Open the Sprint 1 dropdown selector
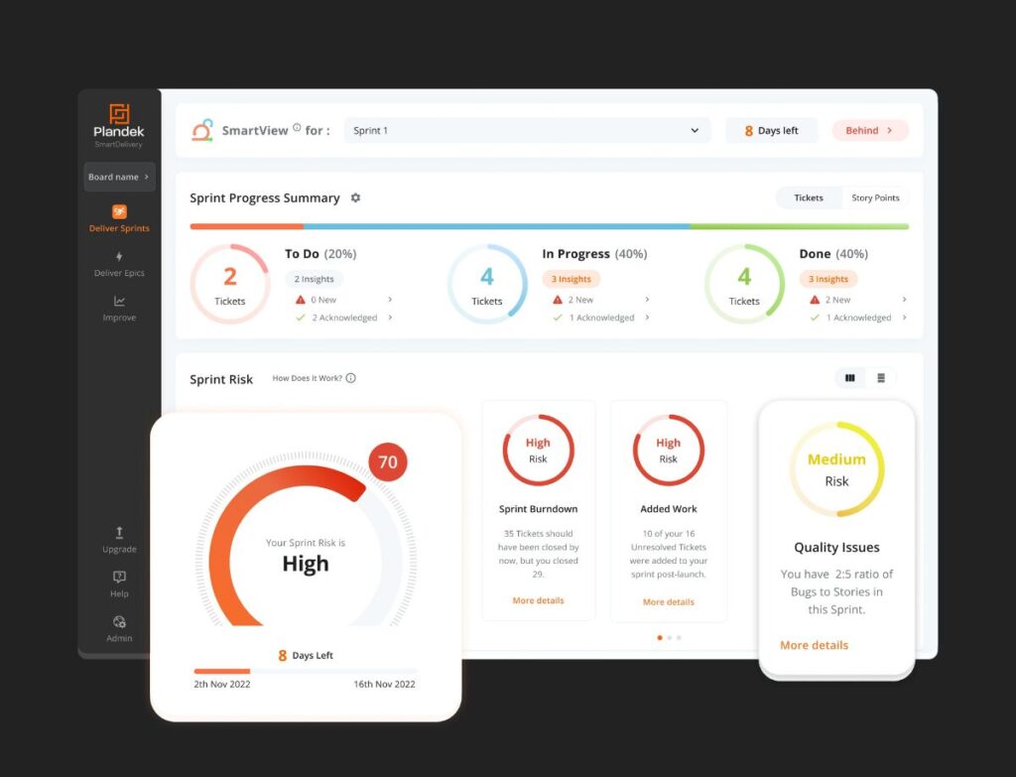1016x777 pixels. (x=527, y=131)
